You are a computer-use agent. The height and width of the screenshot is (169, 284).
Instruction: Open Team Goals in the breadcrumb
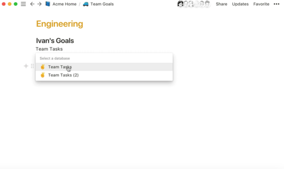point(102,4)
